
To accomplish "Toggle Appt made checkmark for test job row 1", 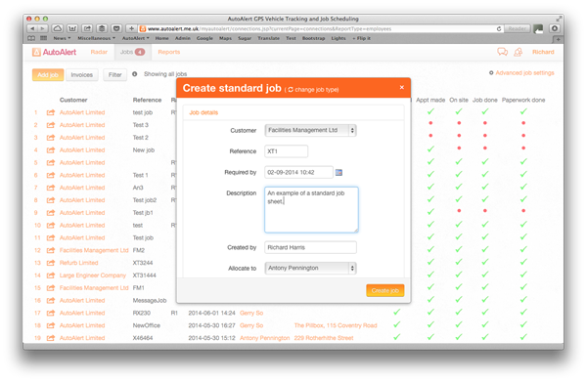I will (430, 111).
